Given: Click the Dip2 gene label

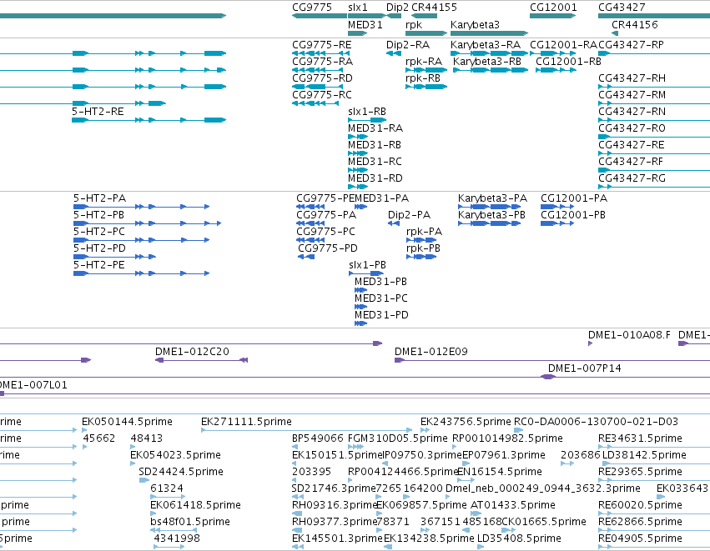Looking at the screenshot, I should pyautogui.click(x=397, y=8).
